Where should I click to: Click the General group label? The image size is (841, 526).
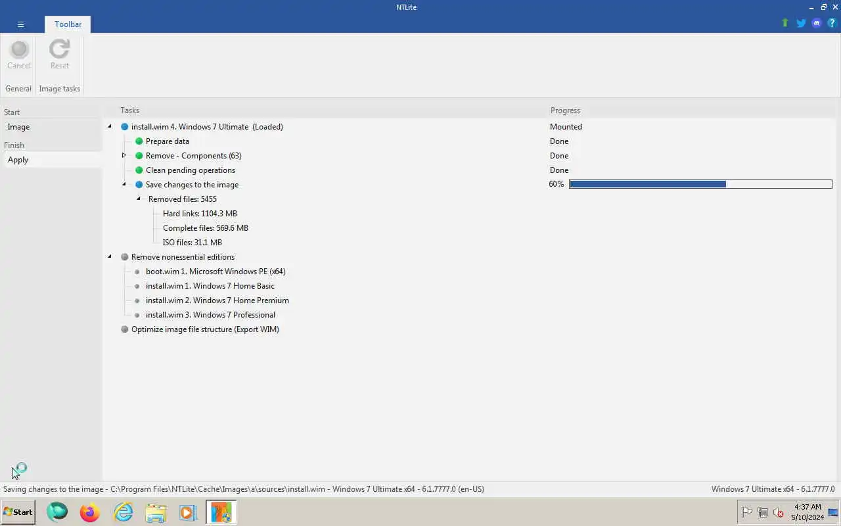pyautogui.click(x=18, y=89)
